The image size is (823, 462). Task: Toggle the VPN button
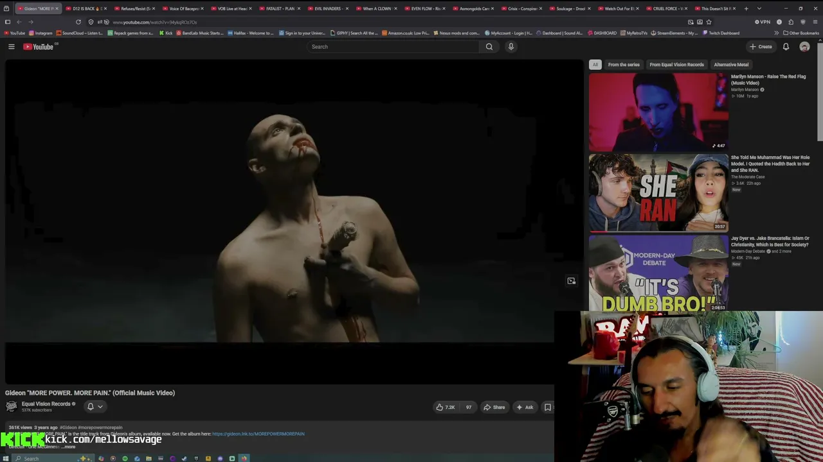point(763,22)
